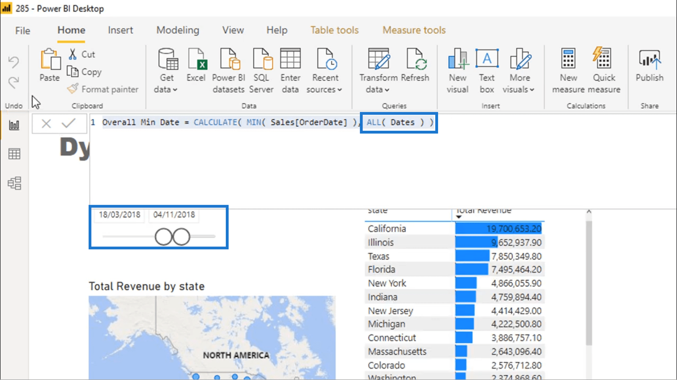Click the table's vertical scrollbar

pyautogui.click(x=589, y=283)
